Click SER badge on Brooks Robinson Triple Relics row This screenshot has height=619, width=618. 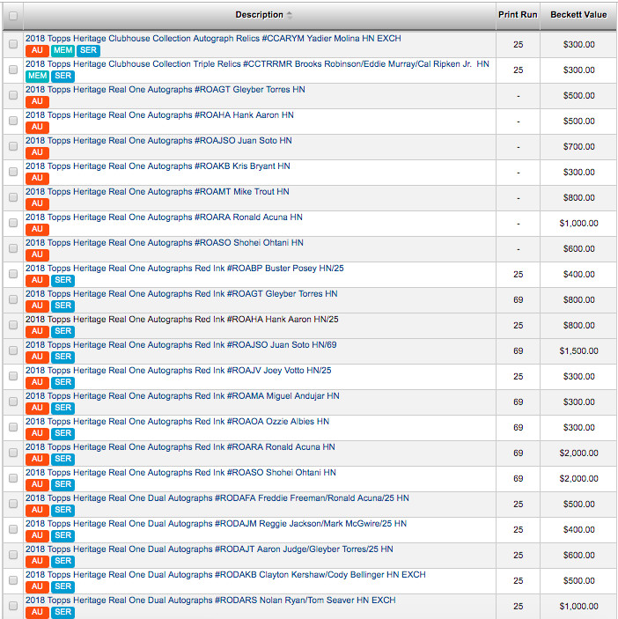[x=63, y=77]
